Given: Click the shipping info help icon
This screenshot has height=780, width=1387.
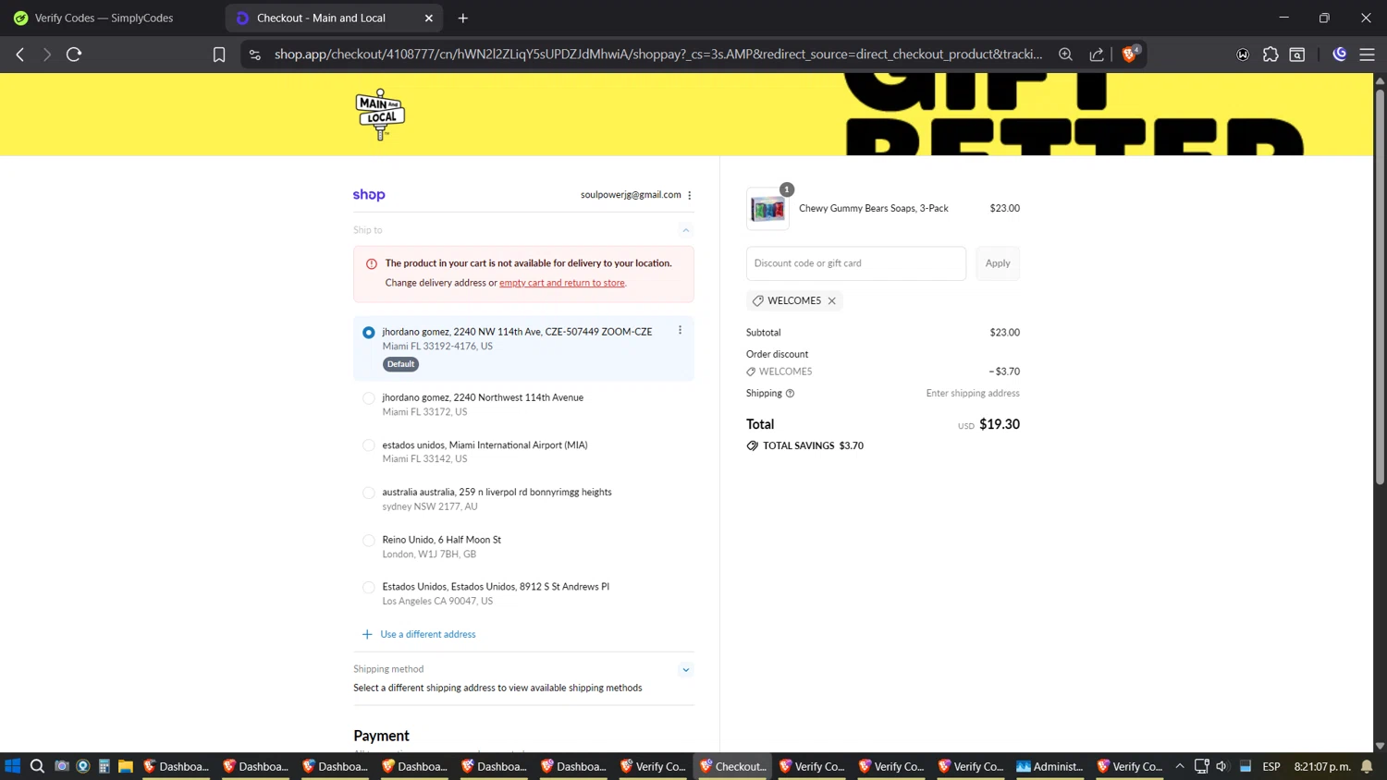Looking at the screenshot, I should (x=790, y=394).
